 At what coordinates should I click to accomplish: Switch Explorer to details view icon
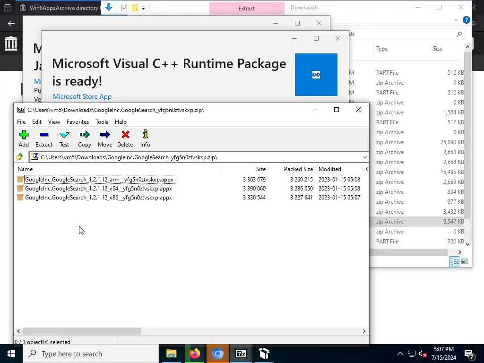pyautogui.click(x=454, y=261)
